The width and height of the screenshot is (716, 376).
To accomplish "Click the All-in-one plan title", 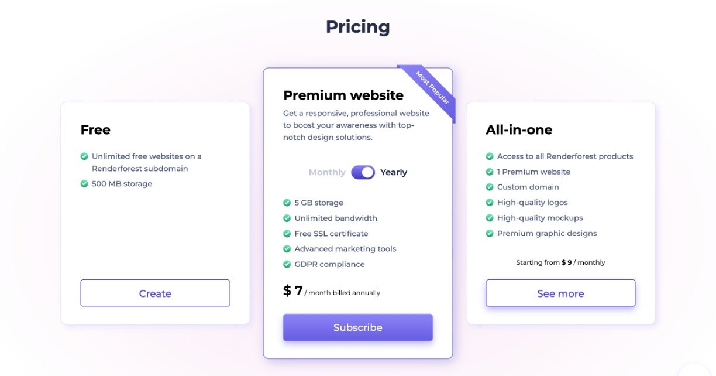I will point(519,129).
